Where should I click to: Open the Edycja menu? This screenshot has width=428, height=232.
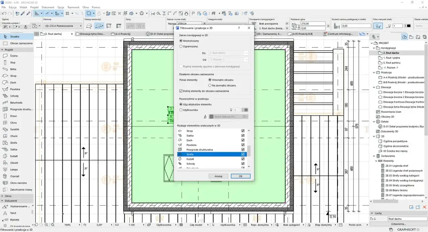pos(13,7)
